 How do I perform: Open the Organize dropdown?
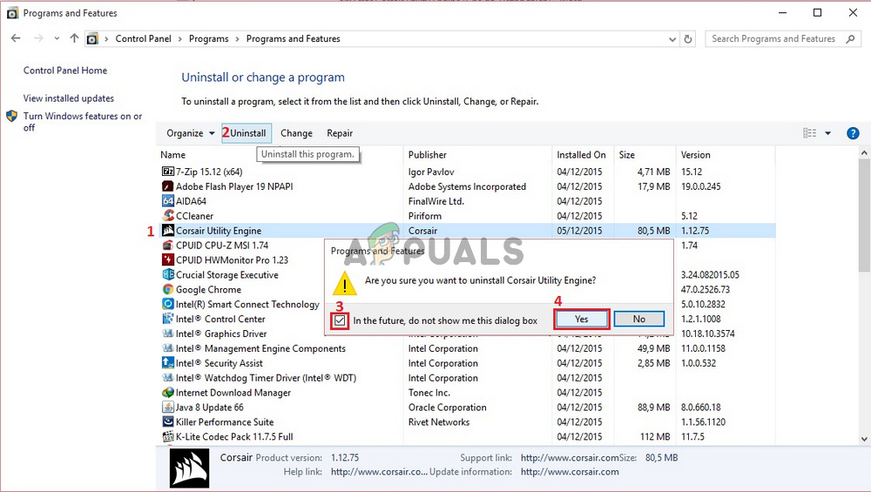191,133
